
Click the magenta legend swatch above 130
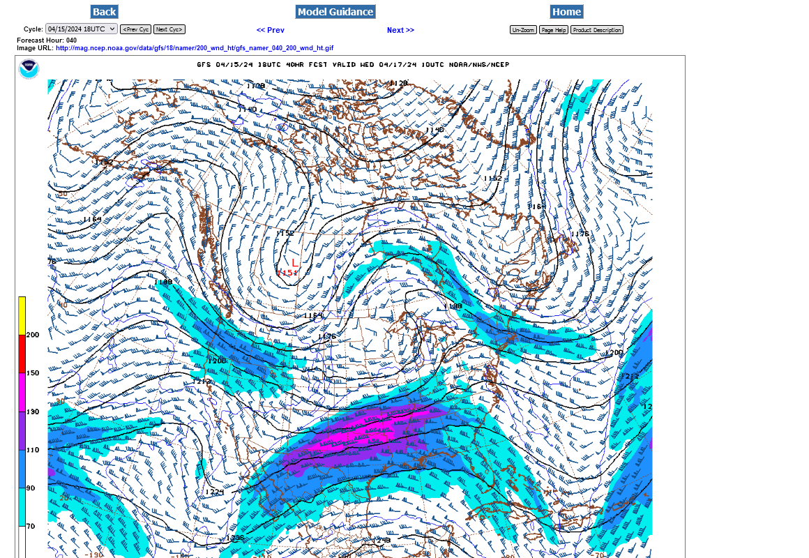coord(22,392)
